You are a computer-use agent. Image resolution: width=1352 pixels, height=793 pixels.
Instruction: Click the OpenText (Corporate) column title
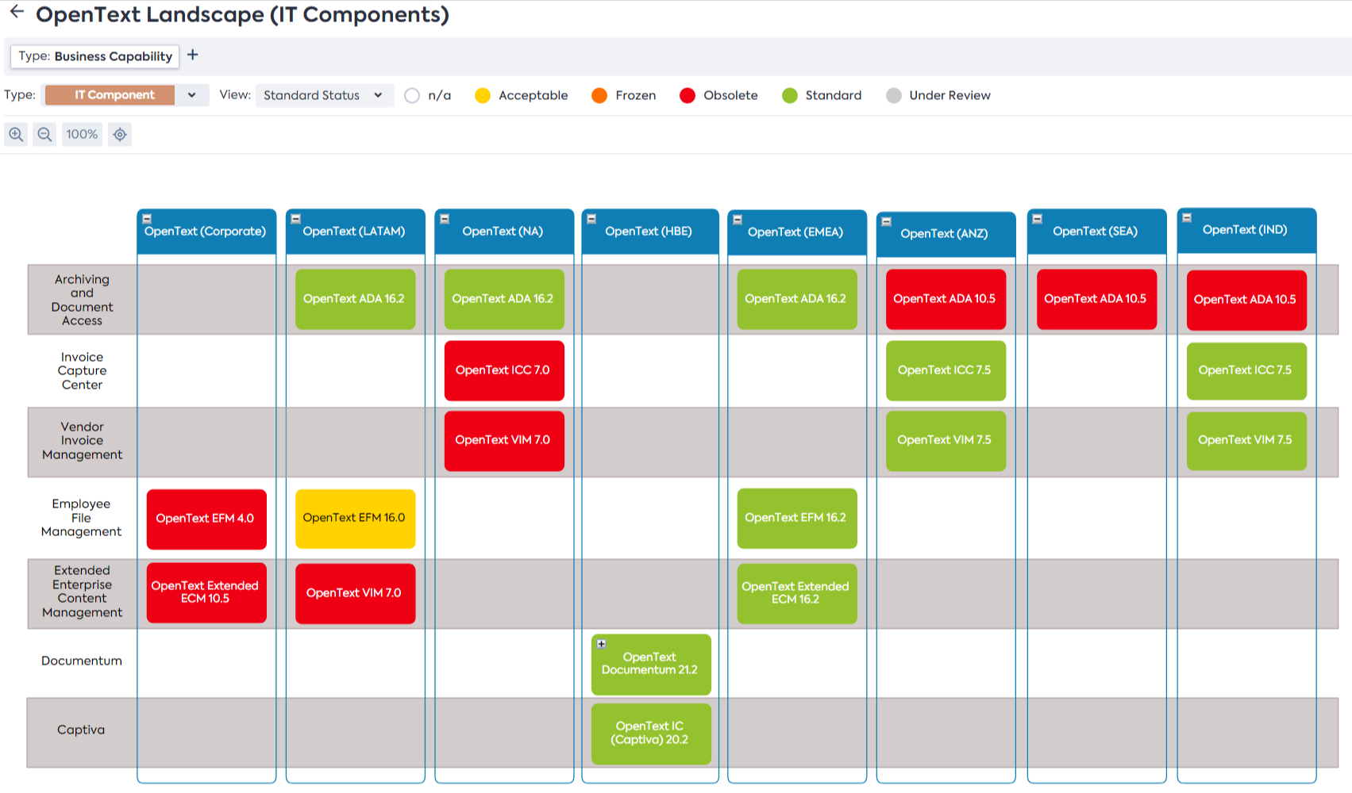(x=205, y=232)
